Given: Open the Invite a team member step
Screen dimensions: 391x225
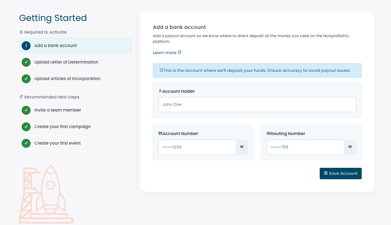Looking at the screenshot, I should point(58,110).
